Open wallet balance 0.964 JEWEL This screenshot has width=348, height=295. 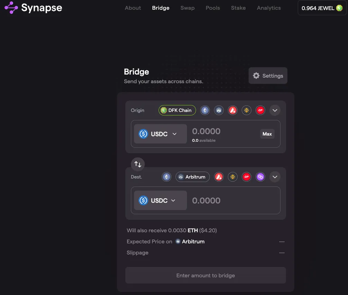pyautogui.click(x=322, y=8)
